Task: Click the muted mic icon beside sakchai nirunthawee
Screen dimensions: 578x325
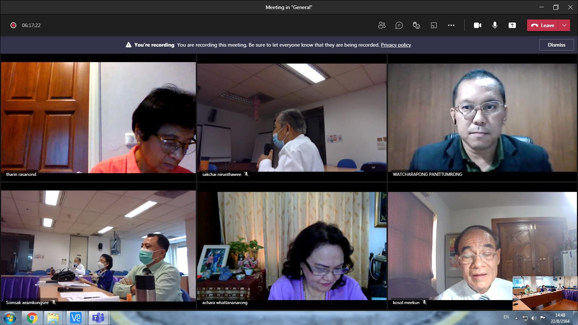Action: (x=246, y=174)
